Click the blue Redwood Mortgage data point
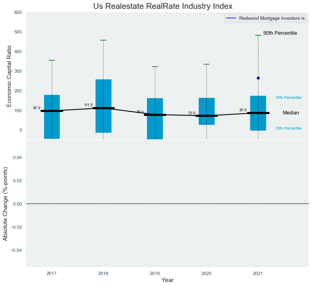312x286 pixels. click(258, 78)
